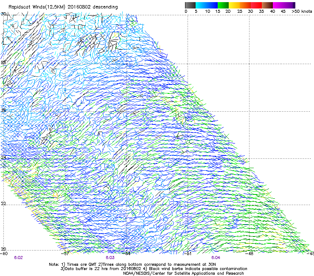Click the '25' legend scale value

click(240, 11)
